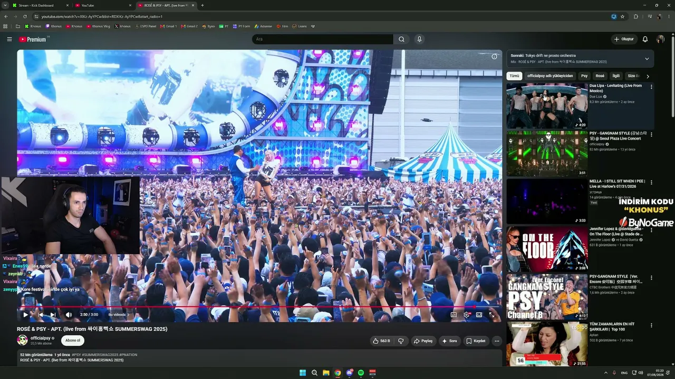Screen dimensions: 675x379
Task: Open the On The Floor video thumbnail
Action: click(547, 249)
